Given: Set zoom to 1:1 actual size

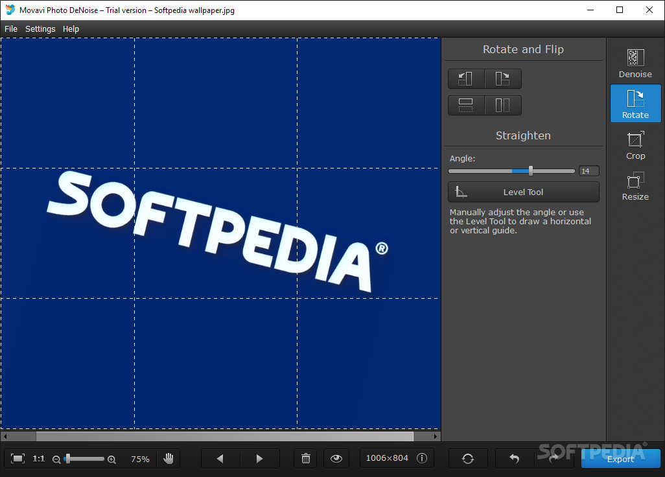Looking at the screenshot, I should [x=39, y=458].
